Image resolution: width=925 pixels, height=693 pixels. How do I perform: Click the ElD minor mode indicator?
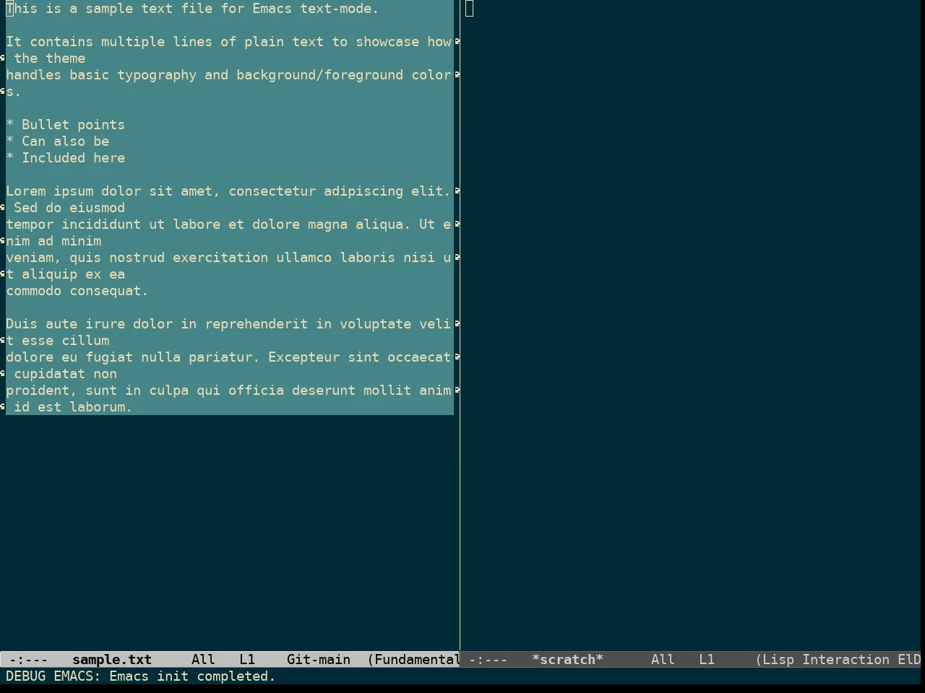pos(909,659)
